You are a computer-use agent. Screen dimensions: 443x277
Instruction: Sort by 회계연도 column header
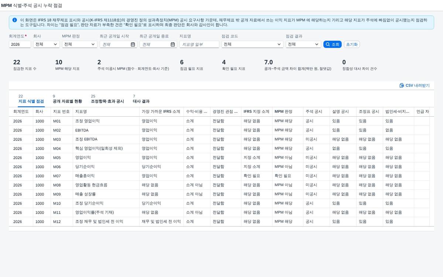21,112
